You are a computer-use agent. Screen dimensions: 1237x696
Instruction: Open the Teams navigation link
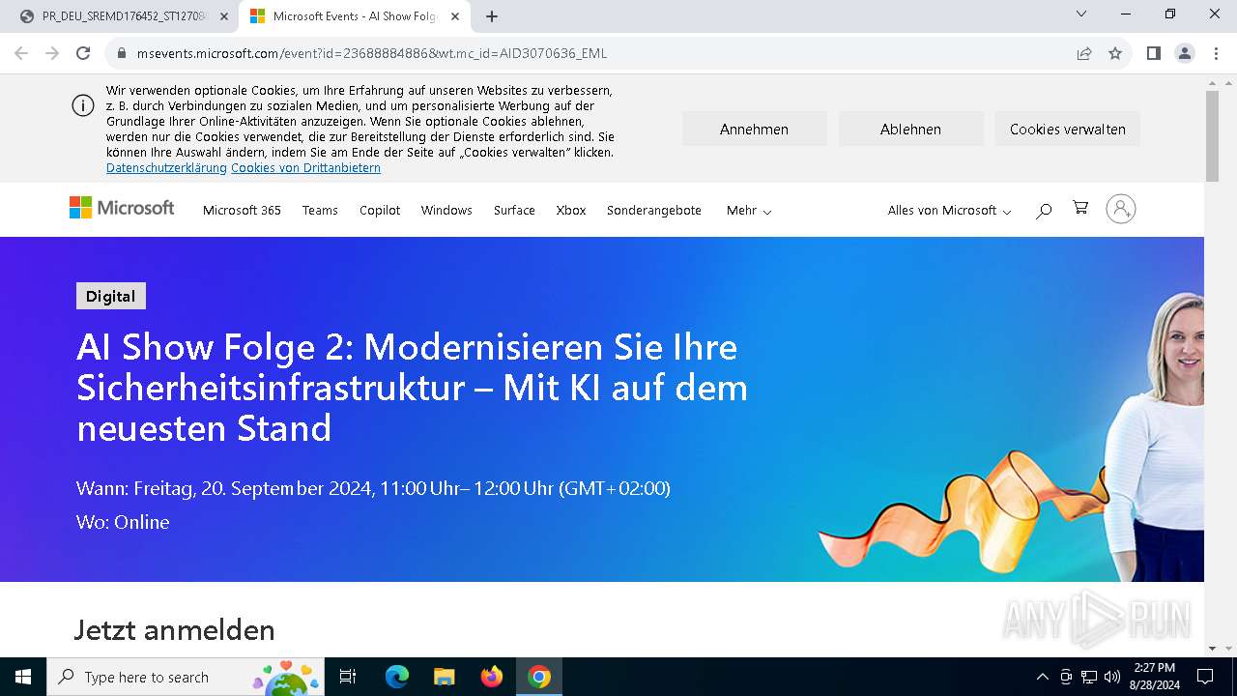click(x=320, y=210)
